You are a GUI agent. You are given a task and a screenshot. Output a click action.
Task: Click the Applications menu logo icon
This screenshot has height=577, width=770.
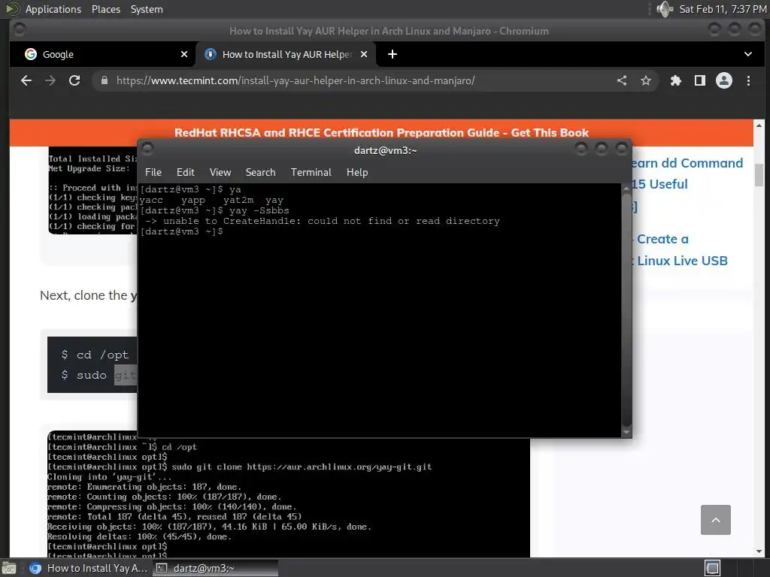pyautogui.click(x=13, y=9)
